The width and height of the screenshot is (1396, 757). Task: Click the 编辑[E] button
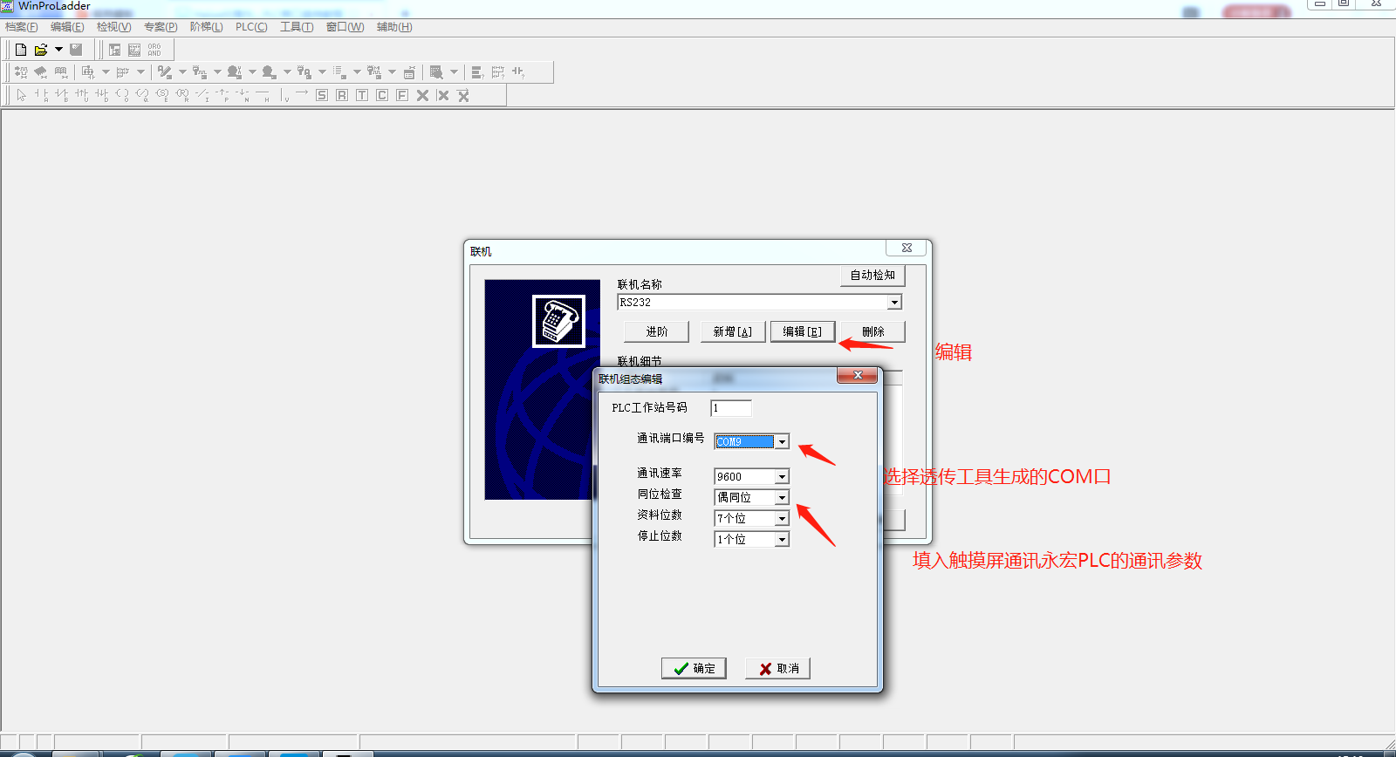(x=803, y=331)
